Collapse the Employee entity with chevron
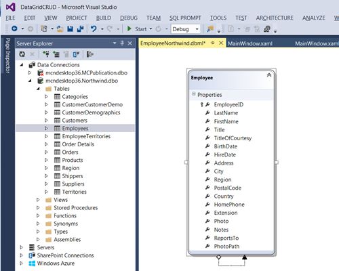The image size is (339, 271). point(269,75)
